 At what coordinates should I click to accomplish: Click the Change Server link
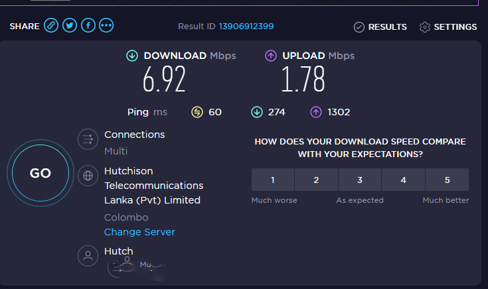pyautogui.click(x=139, y=232)
